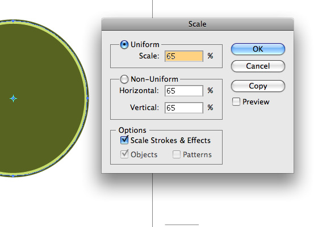Screen dimensions: 318x227
Task: Focus the uniform Scale percentage field
Action: point(184,56)
